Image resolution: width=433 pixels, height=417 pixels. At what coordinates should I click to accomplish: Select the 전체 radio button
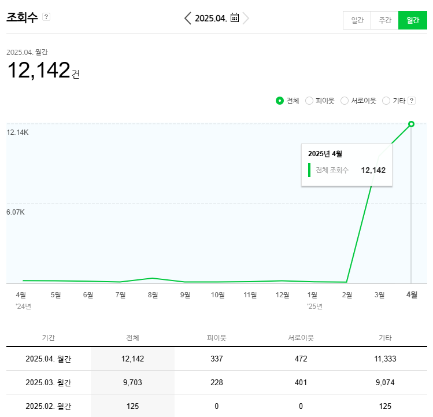(280, 101)
